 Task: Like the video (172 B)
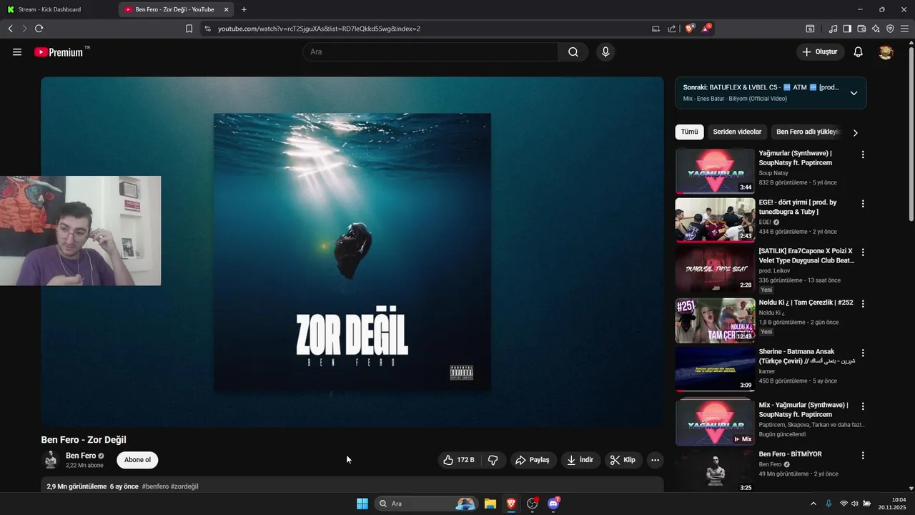[x=458, y=460]
